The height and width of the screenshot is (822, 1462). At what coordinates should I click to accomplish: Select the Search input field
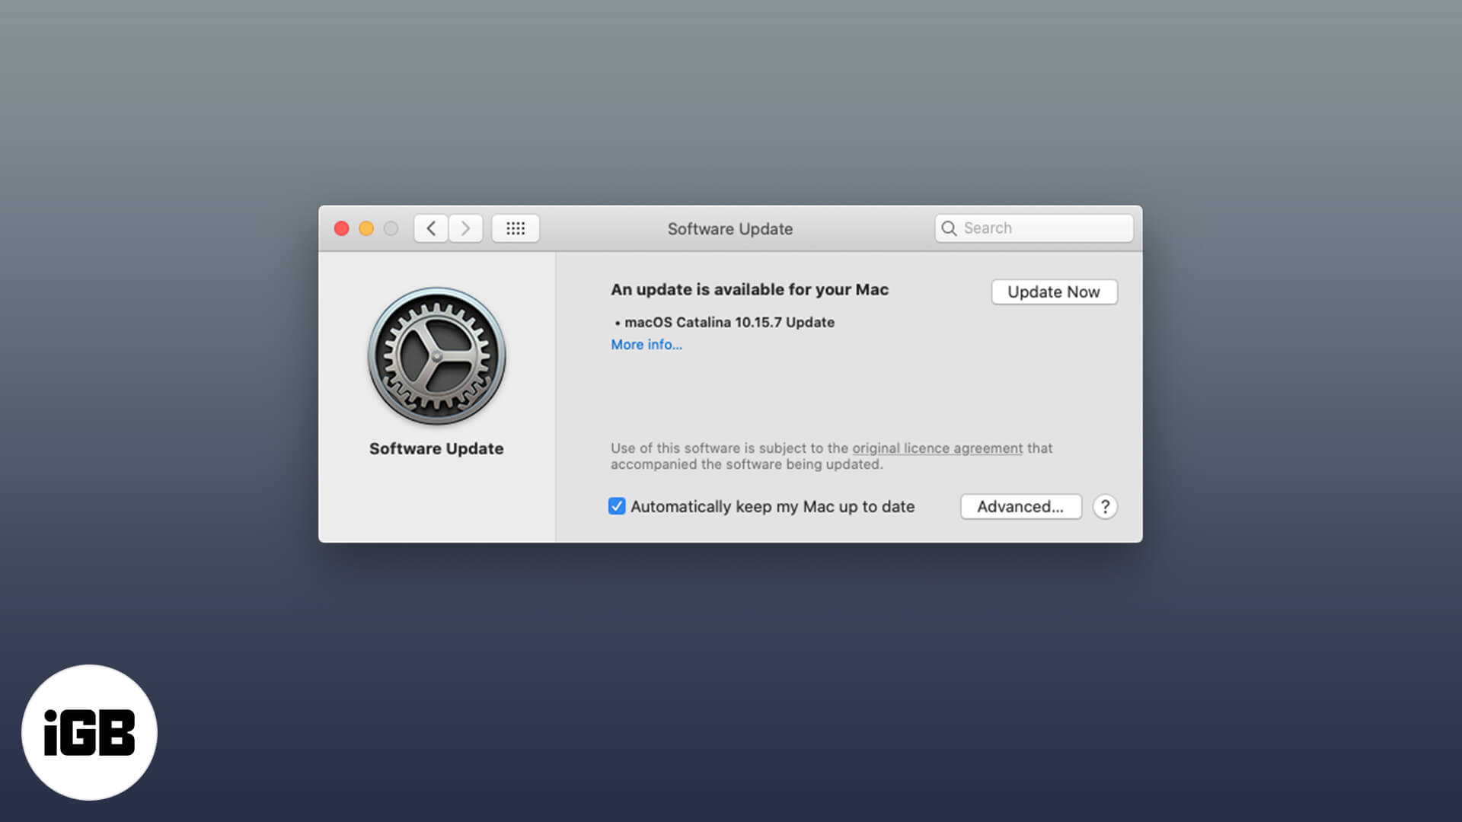tap(1033, 227)
